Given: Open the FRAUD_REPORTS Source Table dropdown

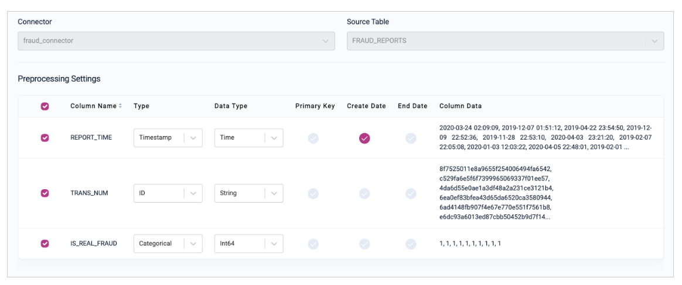Looking at the screenshot, I should coord(505,41).
